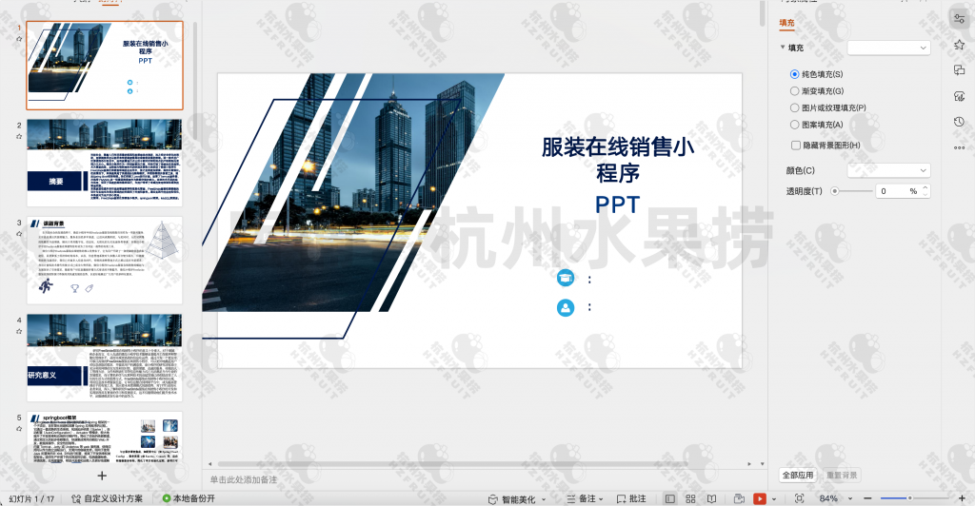This screenshot has height=506, width=975.
Task: Zoom out with the minus icon
Action: click(x=867, y=498)
